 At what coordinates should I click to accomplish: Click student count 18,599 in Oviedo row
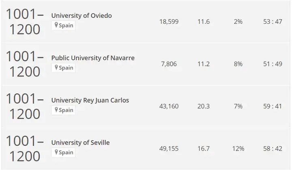click(169, 22)
